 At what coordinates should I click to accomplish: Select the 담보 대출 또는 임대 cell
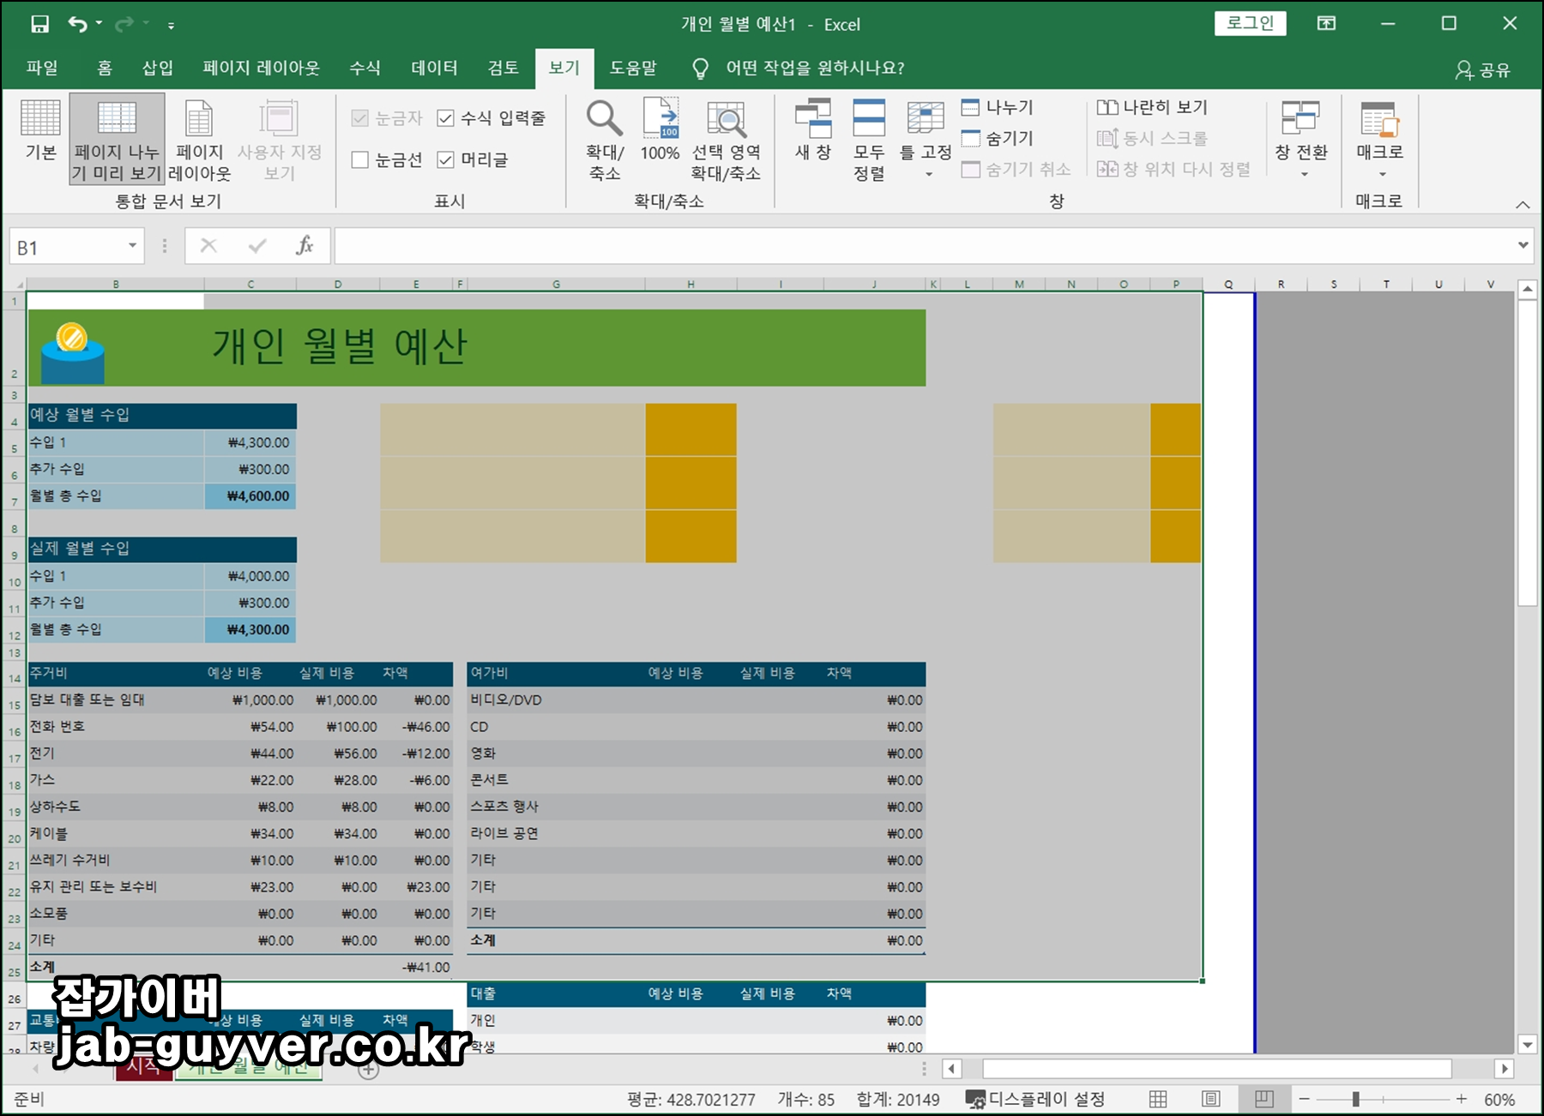(x=116, y=699)
